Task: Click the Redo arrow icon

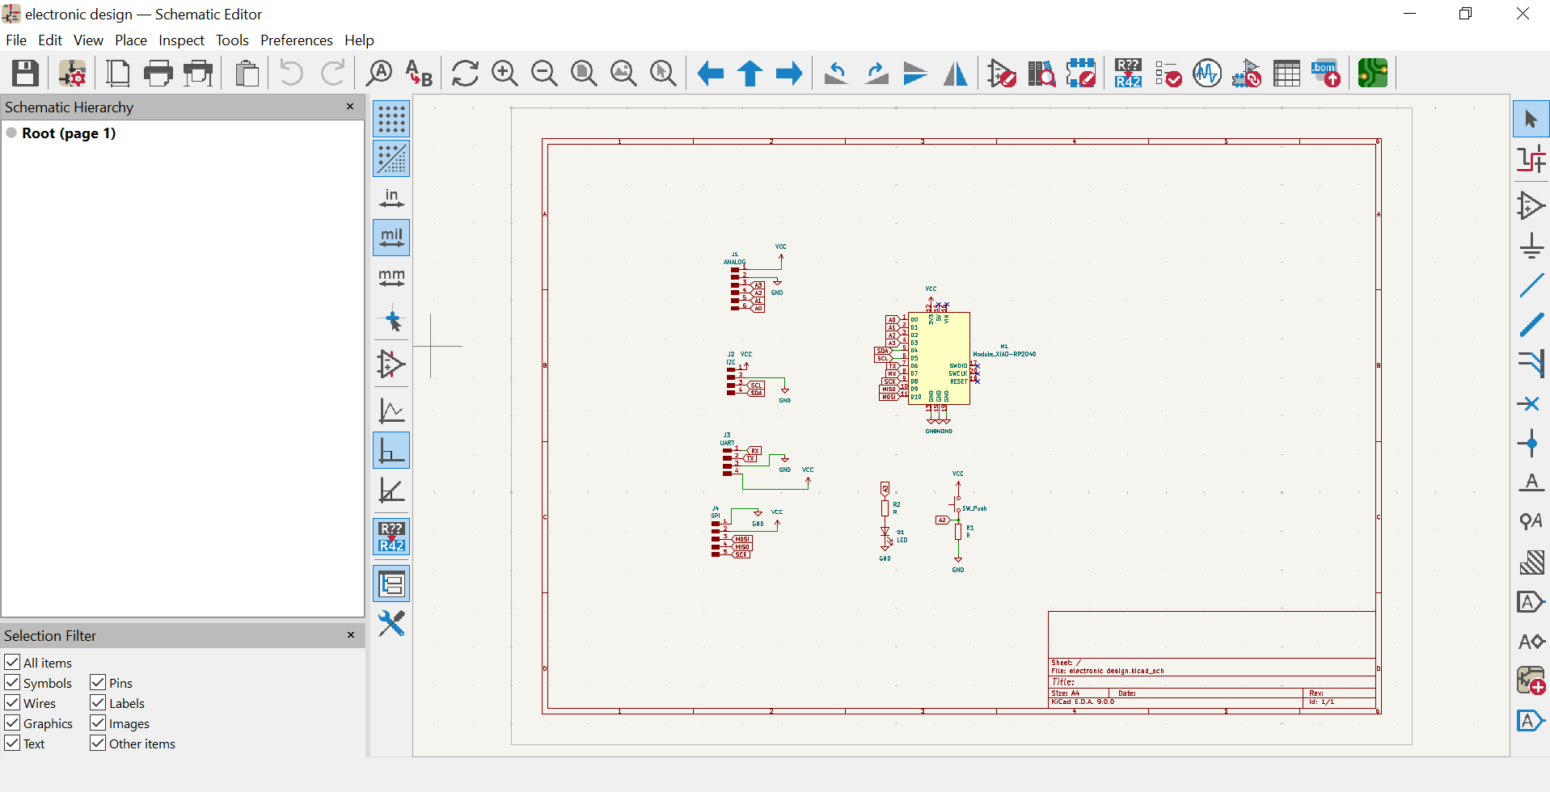Action: pyautogui.click(x=332, y=74)
